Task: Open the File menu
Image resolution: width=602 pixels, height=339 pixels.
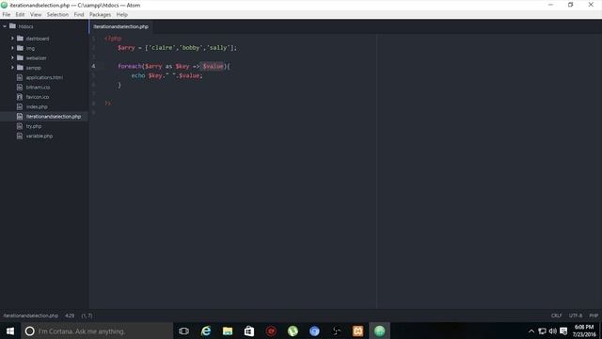Action: (x=7, y=15)
